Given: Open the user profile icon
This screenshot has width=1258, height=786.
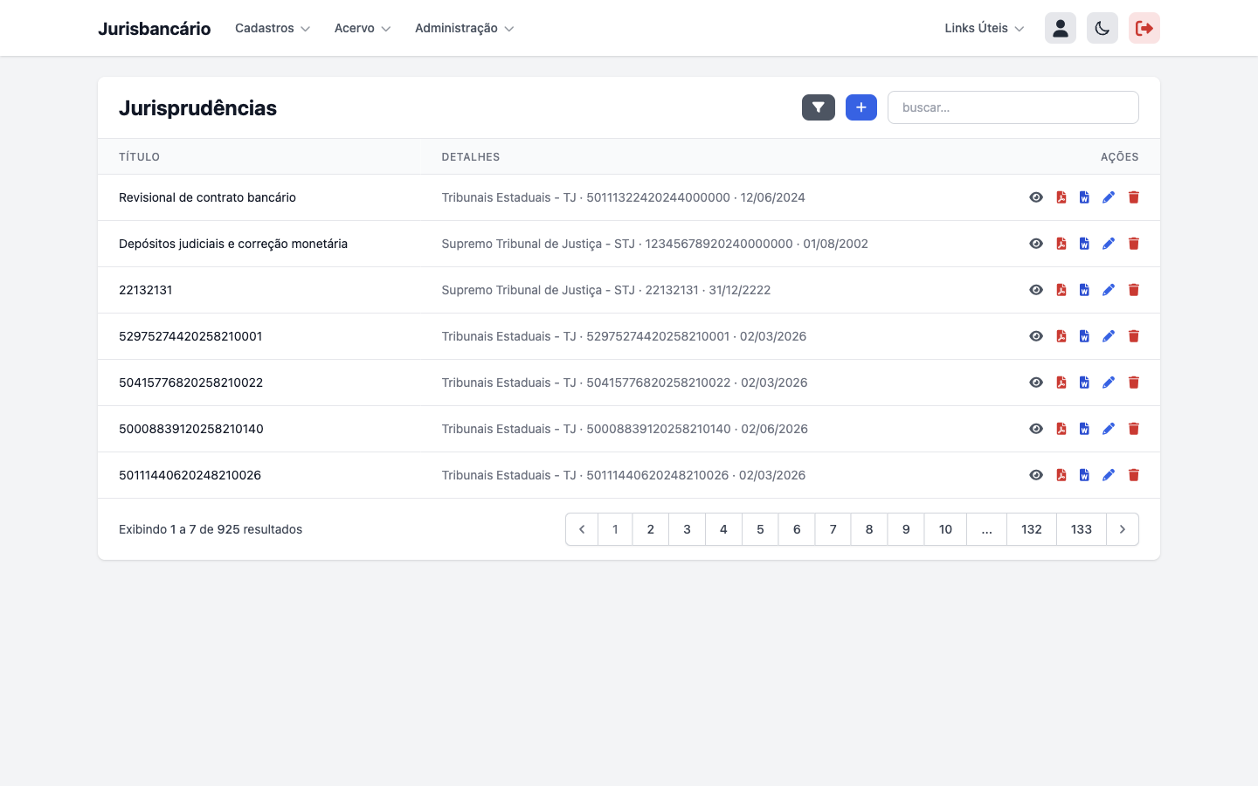Looking at the screenshot, I should pos(1061,28).
